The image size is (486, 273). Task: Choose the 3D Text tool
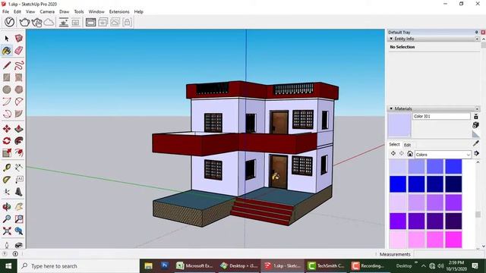[x=19, y=192]
